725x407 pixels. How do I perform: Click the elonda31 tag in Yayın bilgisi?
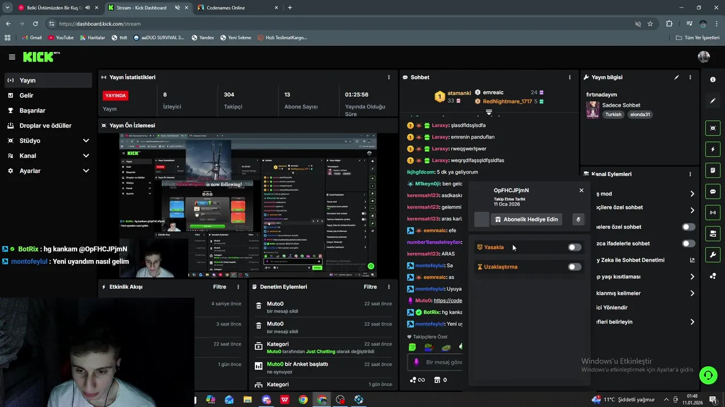(x=641, y=114)
